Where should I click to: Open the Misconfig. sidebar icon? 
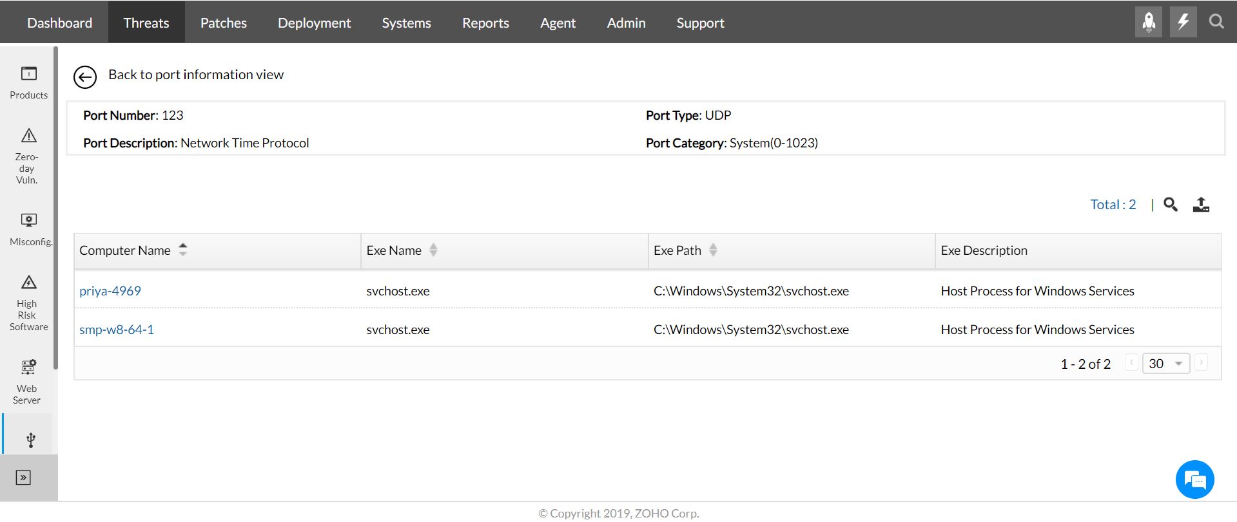click(29, 229)
